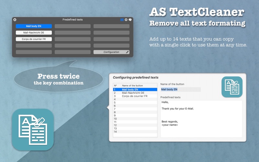Select row 3 'Corps de courrier FR' in the list
Screen dimensions: 259x162
point(135,96)
